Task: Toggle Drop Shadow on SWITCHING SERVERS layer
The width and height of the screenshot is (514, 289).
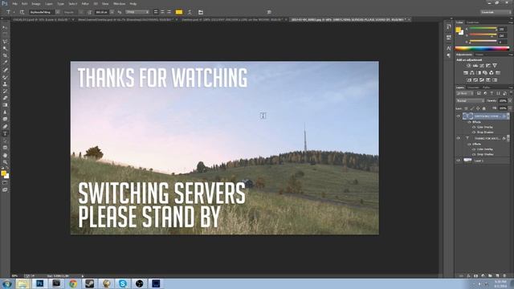Action: [474, 132]
